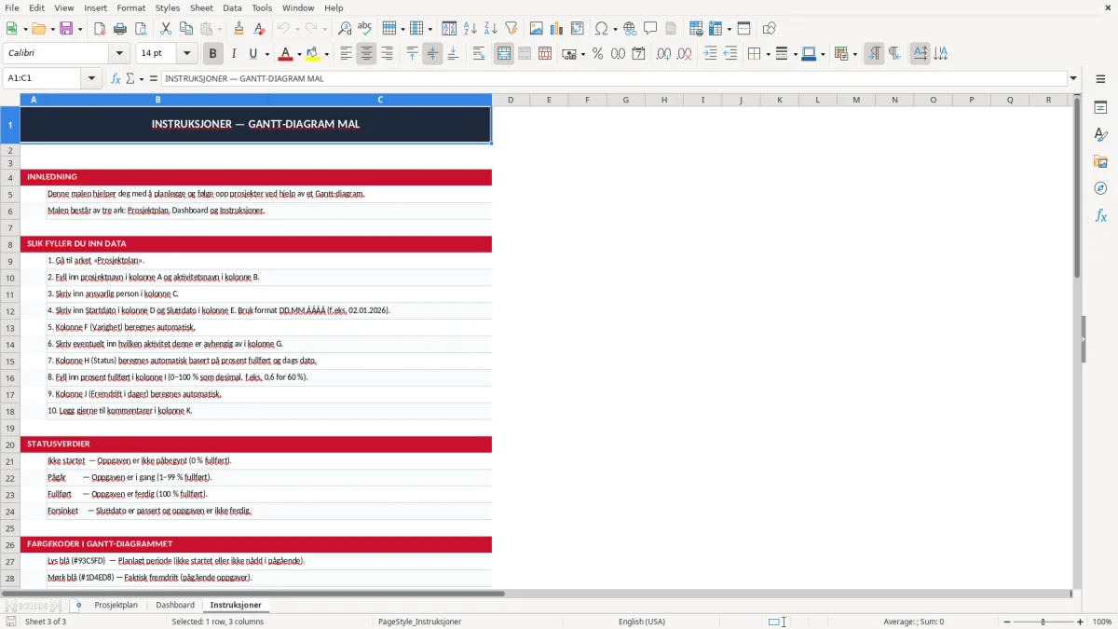
Task: Click the vertical scrollbar
Action: (x=1077, y=186)
